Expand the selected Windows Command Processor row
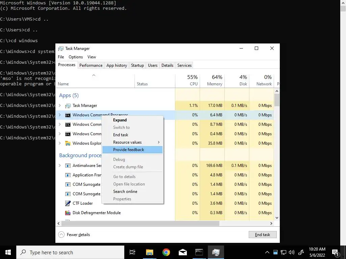 [x=59, y=115]
